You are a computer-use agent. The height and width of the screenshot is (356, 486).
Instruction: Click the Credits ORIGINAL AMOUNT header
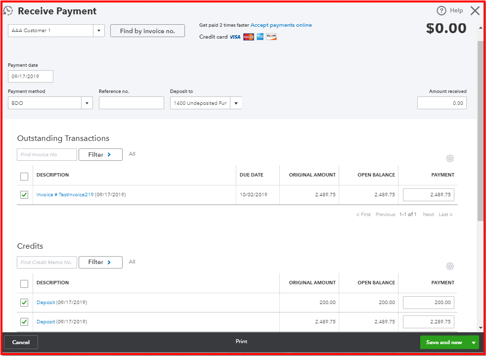[312, 282]
